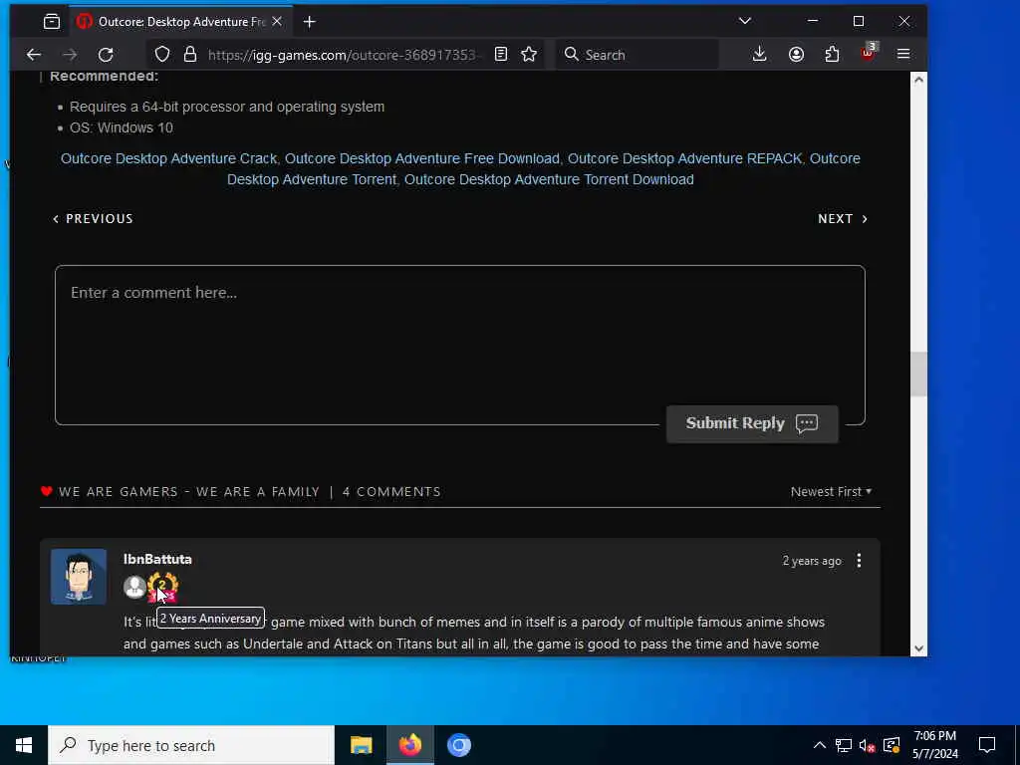Submit Reply to the comment form
Viewport: 1020px width, 765px height.
pyautogui.click(x=752, y=423)
